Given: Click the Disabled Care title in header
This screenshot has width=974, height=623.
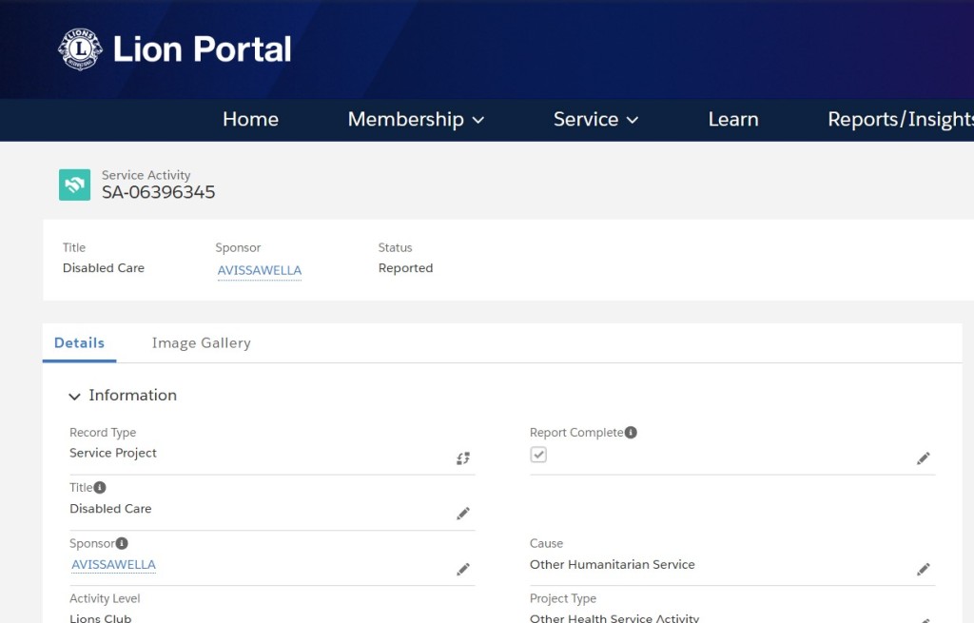Looking at the screenshot, I should coord(103,267).
